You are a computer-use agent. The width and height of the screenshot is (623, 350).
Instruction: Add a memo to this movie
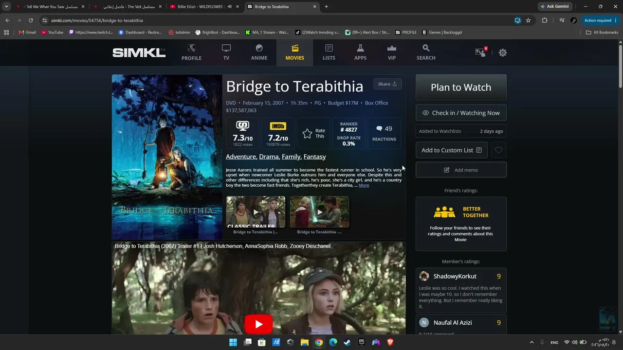(x=461, y=170)
